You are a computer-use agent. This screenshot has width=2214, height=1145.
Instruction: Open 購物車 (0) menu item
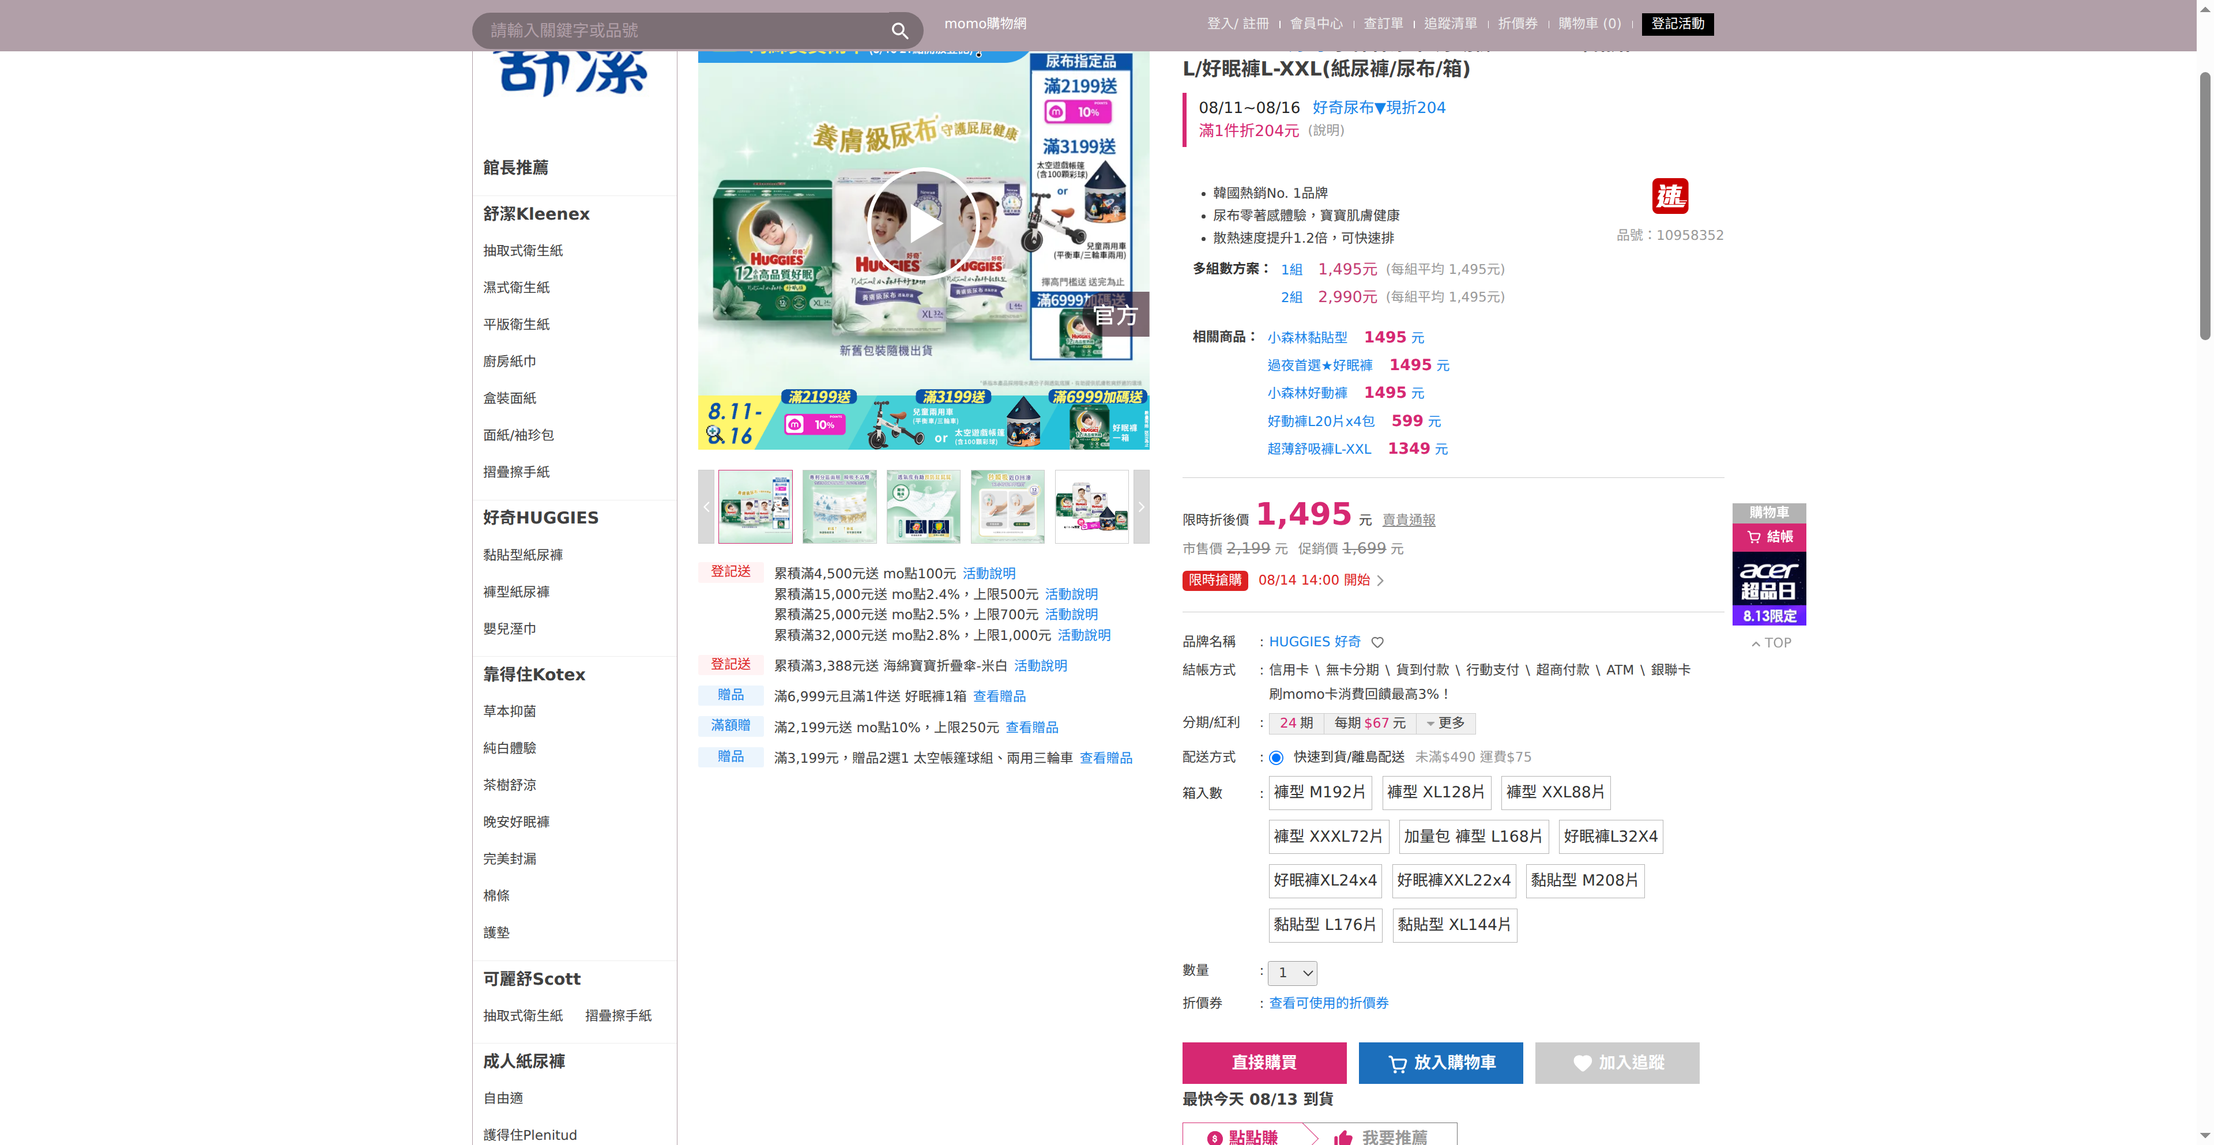click(x=1590, y=24)
